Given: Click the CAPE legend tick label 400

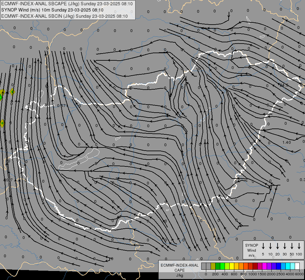Looking at the screenshot, I should (x=225, y=274).
